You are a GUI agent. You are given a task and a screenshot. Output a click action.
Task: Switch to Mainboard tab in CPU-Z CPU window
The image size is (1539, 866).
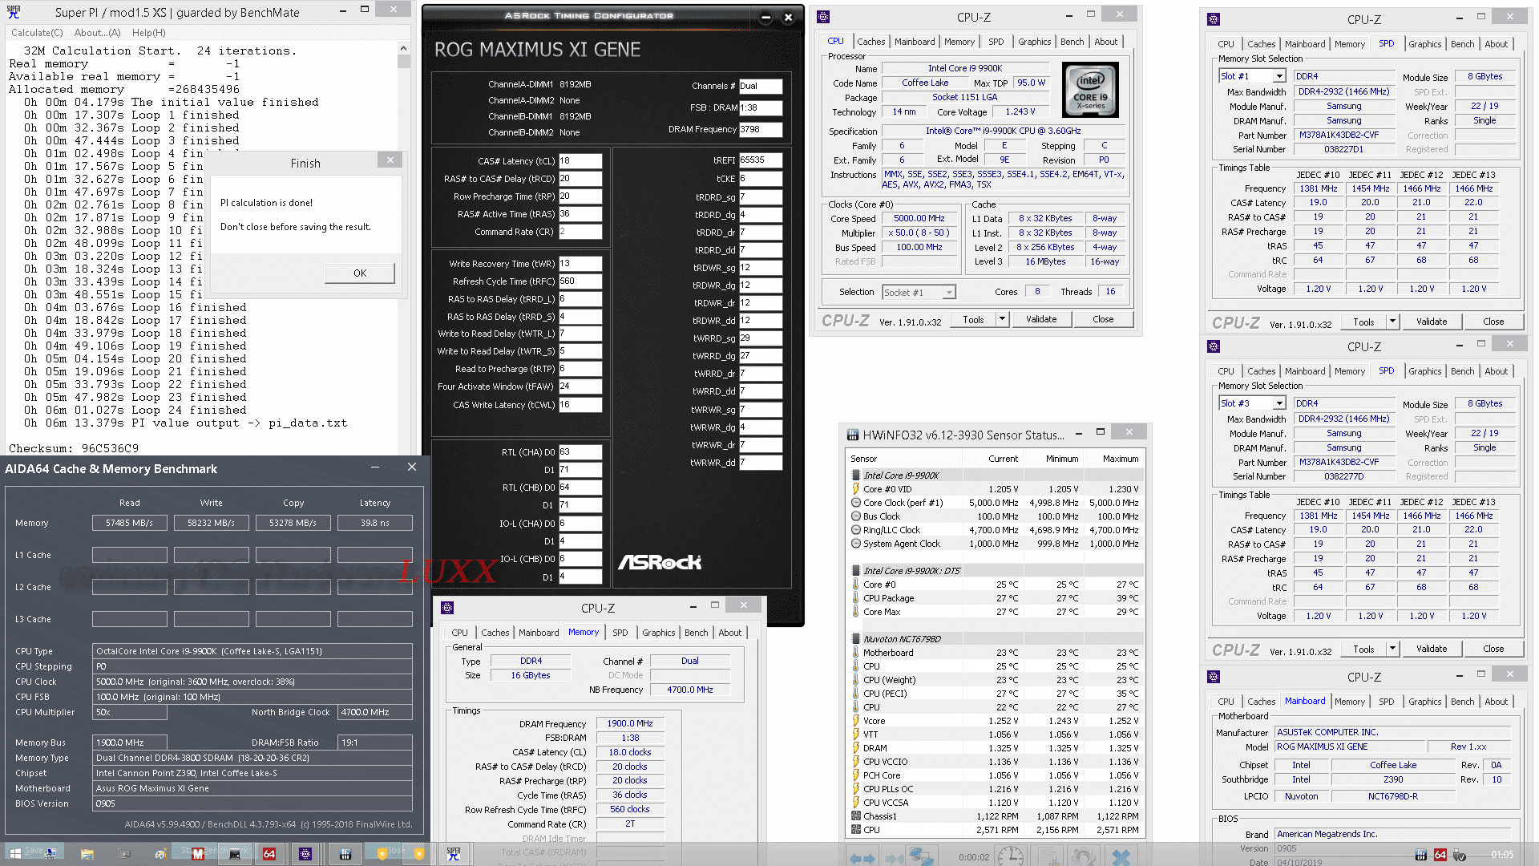point(915,42)
